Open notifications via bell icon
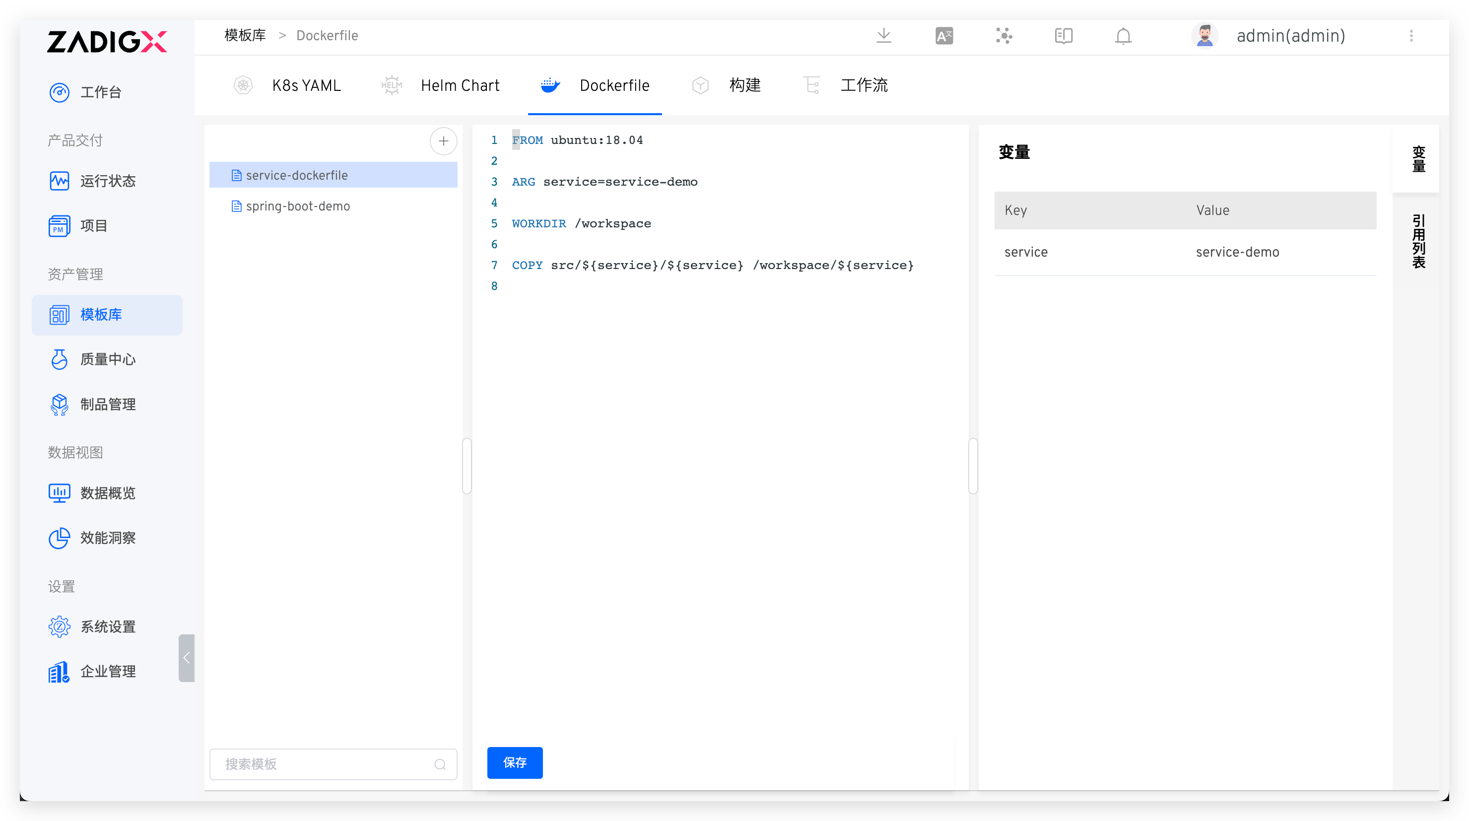The width and height of the screenshot is (1469, 821). coord(1123,35)
